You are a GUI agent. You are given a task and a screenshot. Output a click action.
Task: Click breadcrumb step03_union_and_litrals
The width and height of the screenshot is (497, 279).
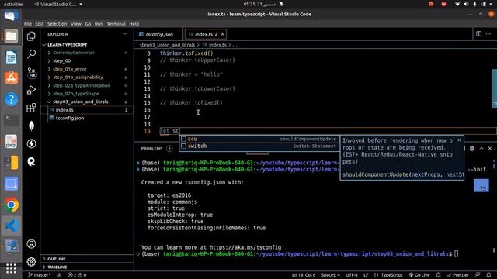pyautogui.click(x=168, y=45)
